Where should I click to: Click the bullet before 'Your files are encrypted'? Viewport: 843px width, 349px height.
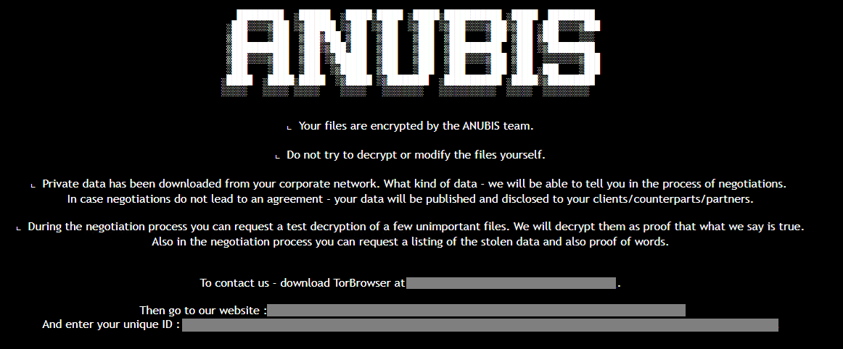pos(289,127)
